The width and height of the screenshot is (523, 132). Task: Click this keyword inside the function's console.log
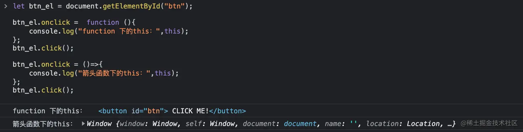point(172,31)
